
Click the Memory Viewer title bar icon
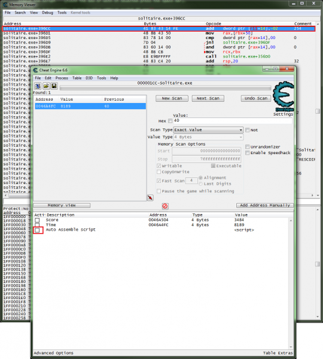click(5, 4)
